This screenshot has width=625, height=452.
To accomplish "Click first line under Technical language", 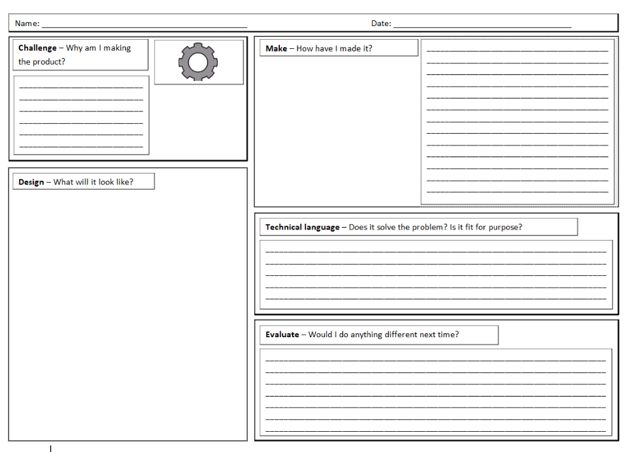I will [435, 251].
